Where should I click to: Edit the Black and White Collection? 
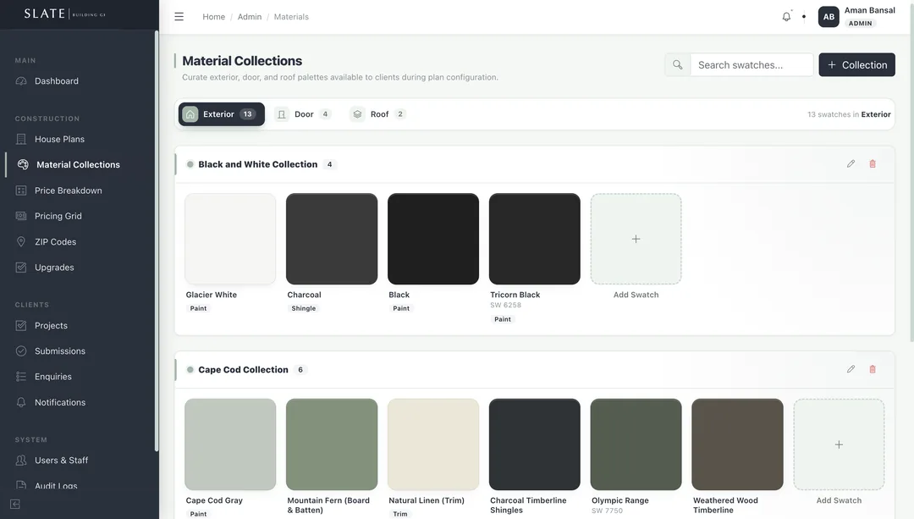(x=851, y=164)
